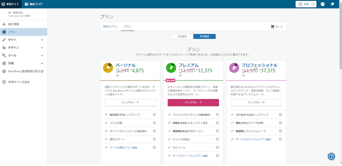Open すべてのパーソナルプラン機能 link

pos(190,155)
